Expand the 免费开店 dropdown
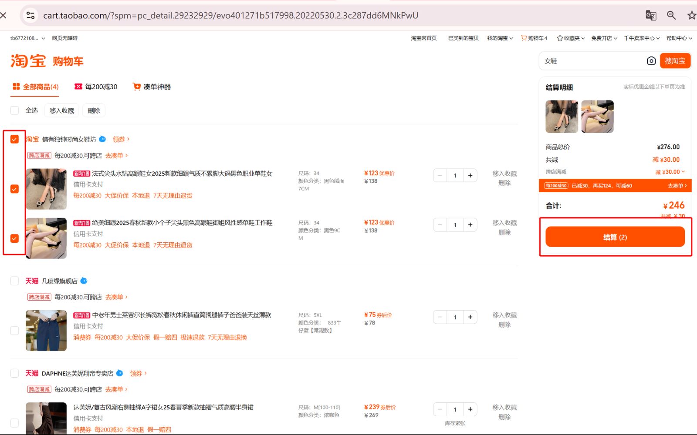The height and width of the screenshot is (435, 697). [604, 38]
